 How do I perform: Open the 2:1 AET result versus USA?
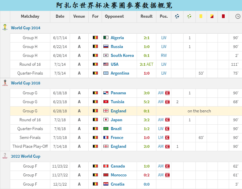coord(146,64)
